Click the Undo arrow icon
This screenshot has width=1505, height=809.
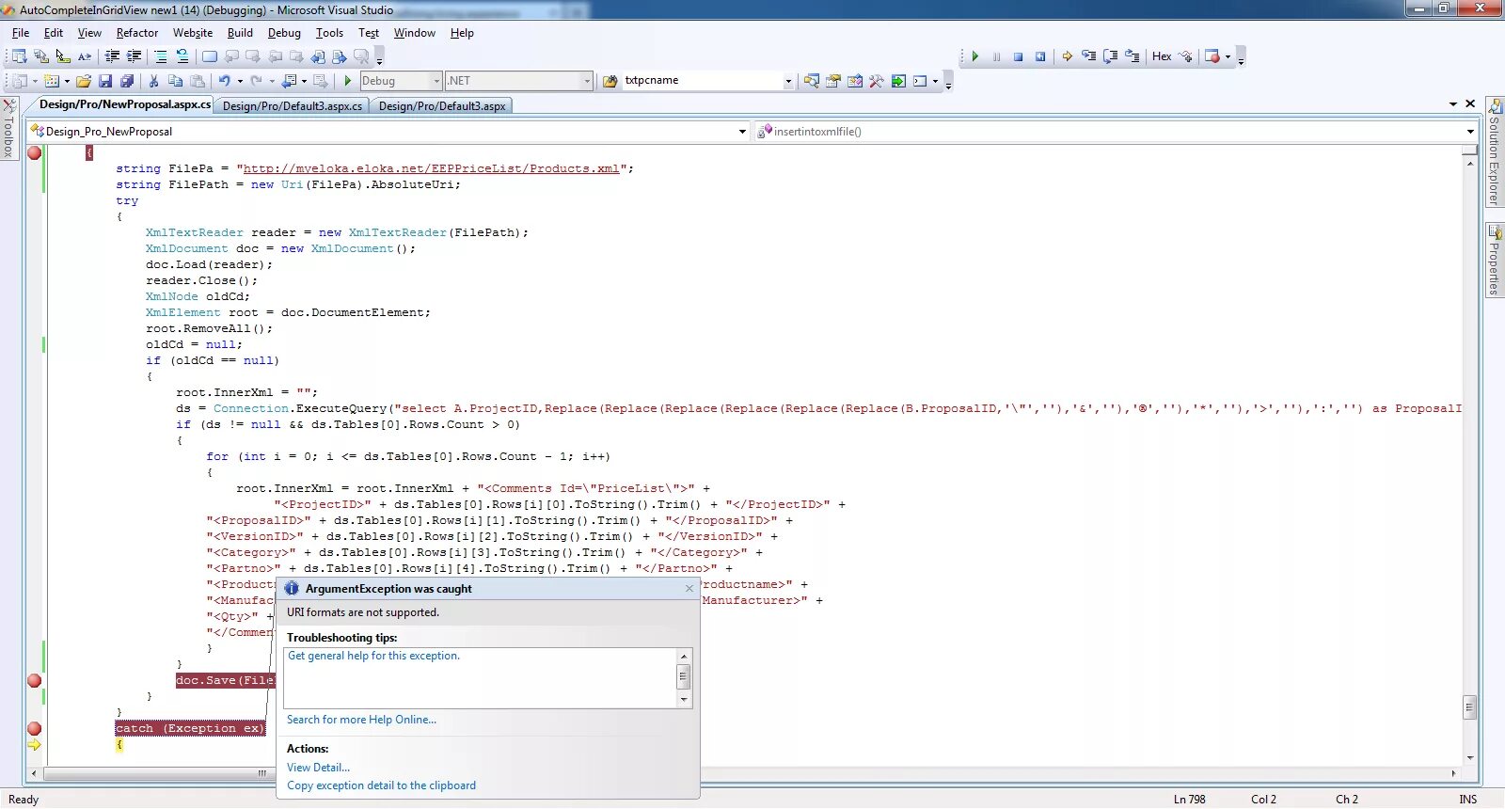pyautogui.click(x=225, y=81)
